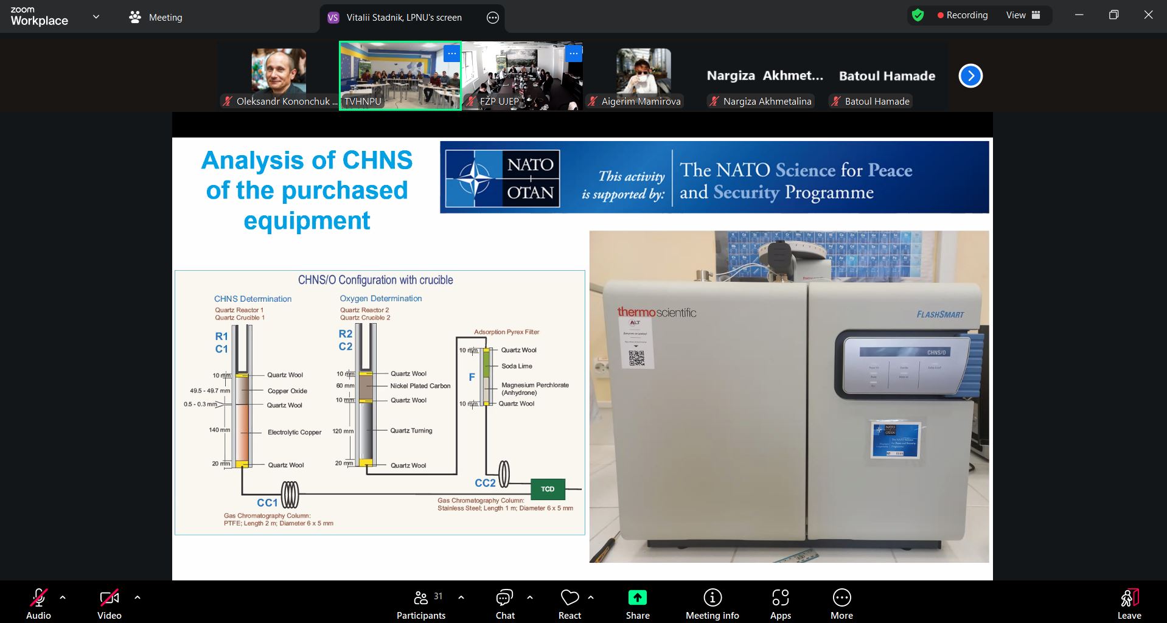1167x623 pixels.
Task: Expand the Participants options arrow
Action: point(461,597)
